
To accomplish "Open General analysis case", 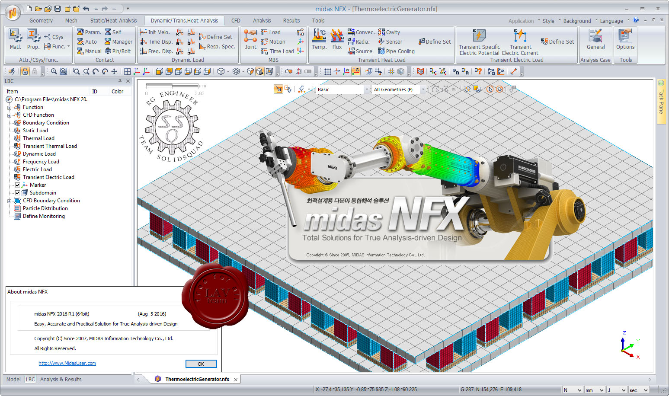I will pos(595,40).
